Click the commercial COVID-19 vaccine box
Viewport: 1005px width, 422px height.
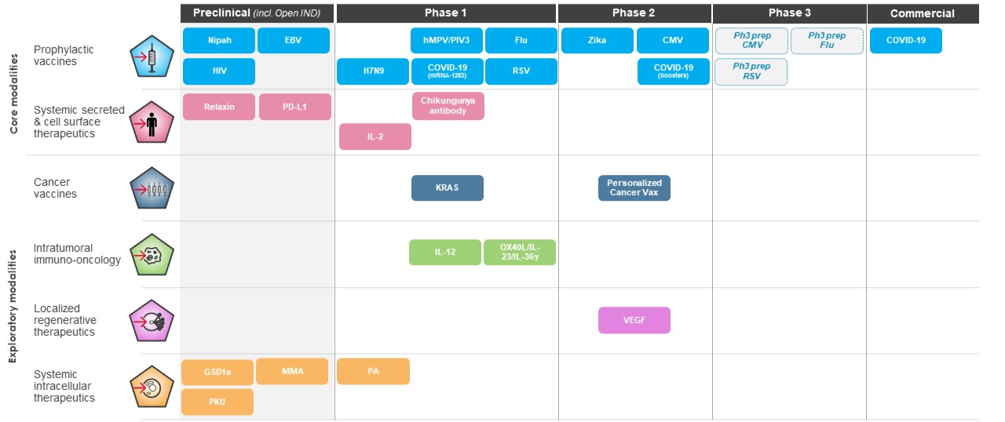905,41
